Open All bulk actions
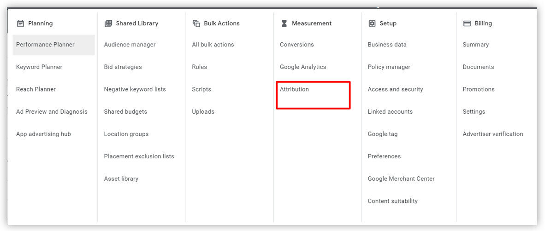545x231 pixels. coord(213,45)
